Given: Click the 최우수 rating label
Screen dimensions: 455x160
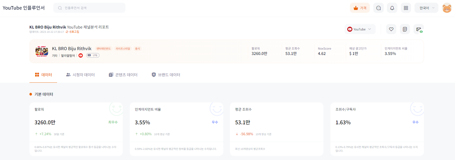Looking at the screenshot, I should point(113,122).
